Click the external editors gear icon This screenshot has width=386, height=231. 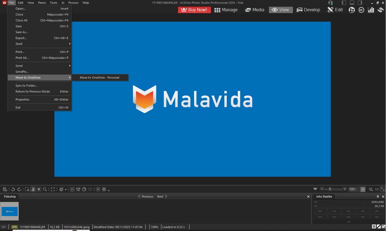[61, 189]
